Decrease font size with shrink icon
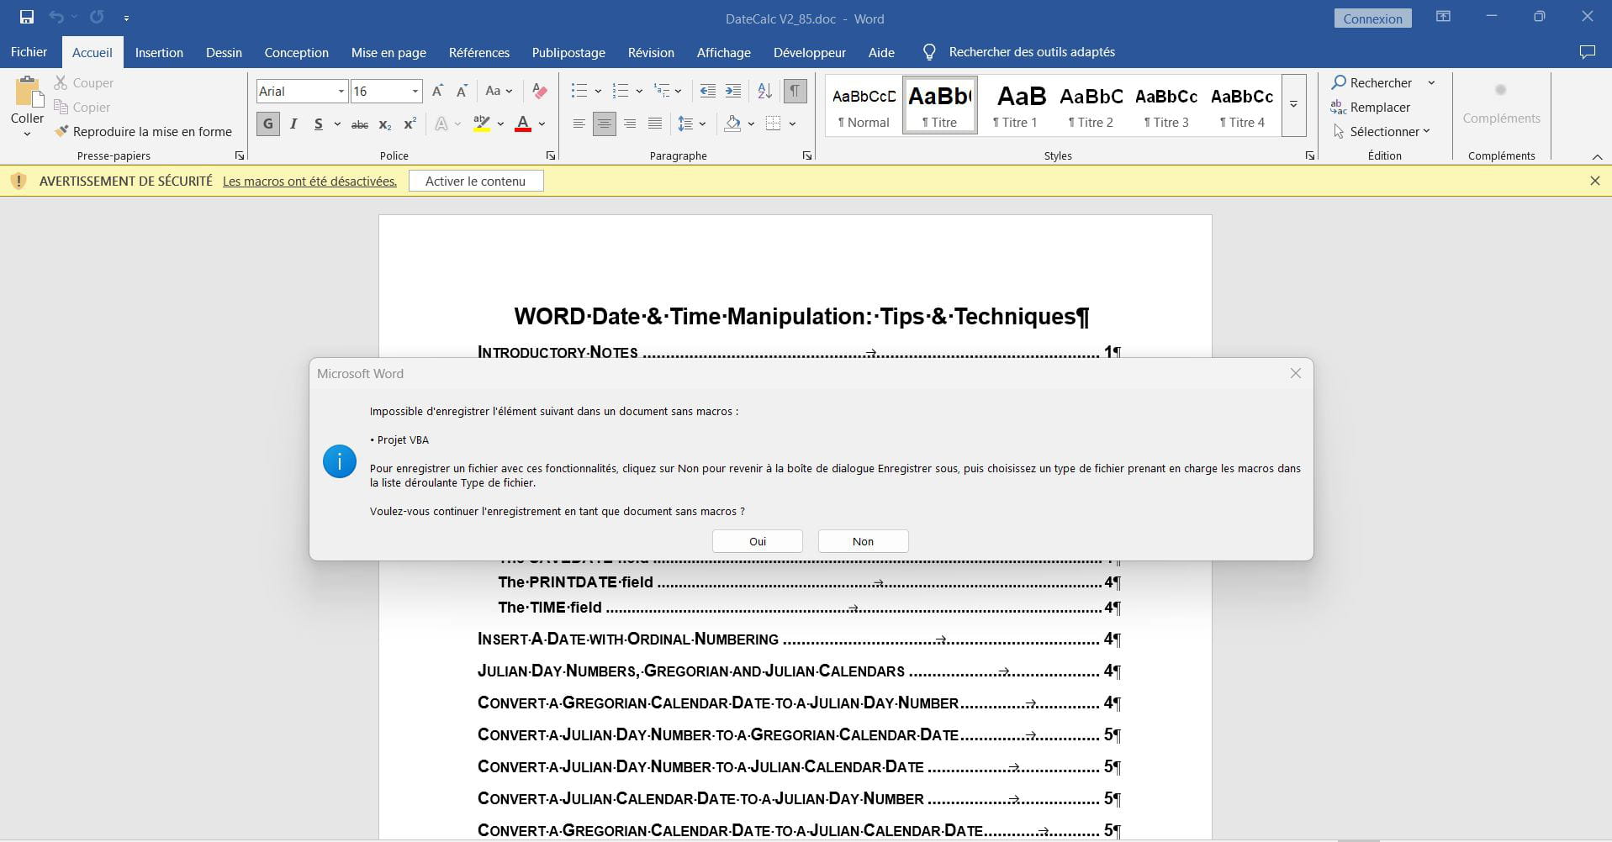The height and width of the screenshot is (842, 1612). click(x=462, y=91)
